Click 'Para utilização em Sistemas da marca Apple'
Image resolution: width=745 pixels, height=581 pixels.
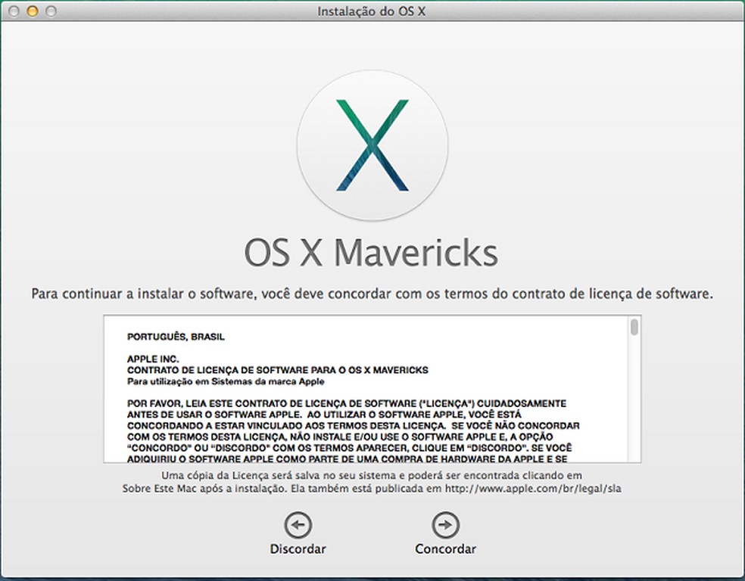click(x=226, y=381)
